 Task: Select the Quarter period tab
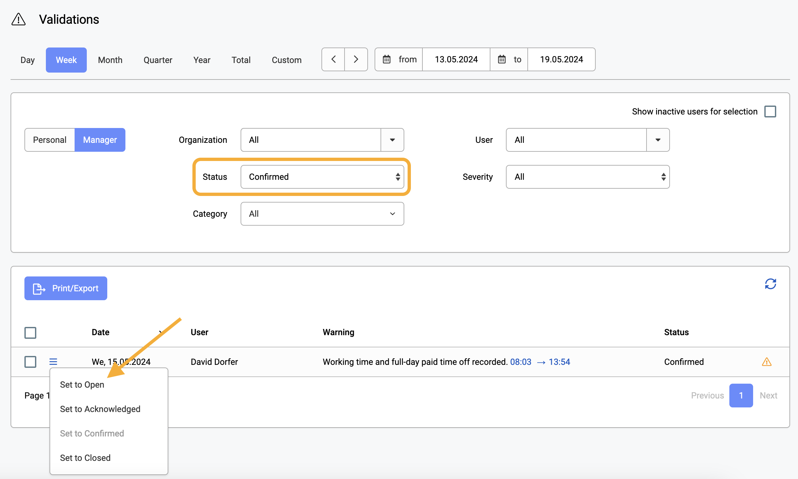tap(158, 60)
